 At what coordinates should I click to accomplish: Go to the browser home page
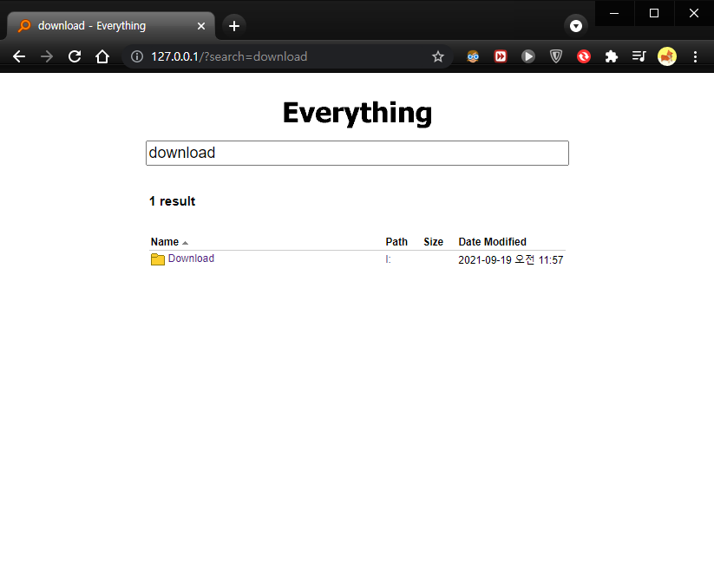coord(102,56)
